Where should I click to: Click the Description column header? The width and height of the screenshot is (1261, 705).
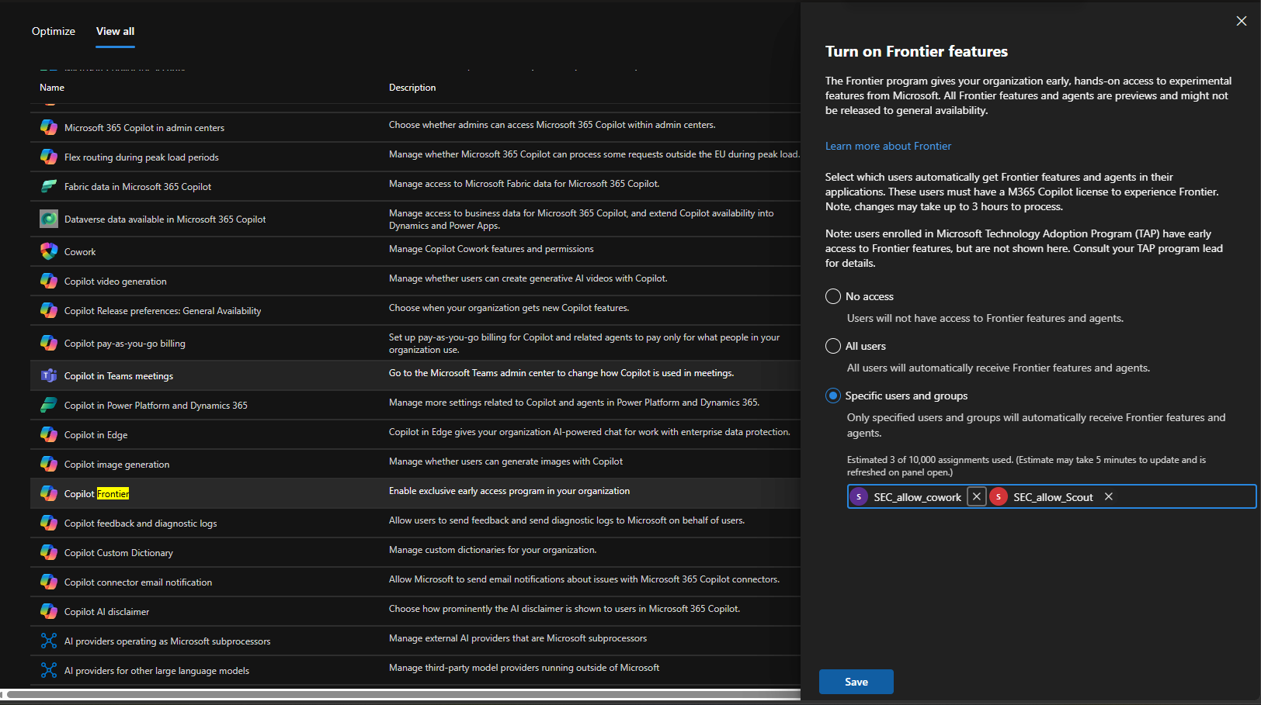(x=412, y=88)
